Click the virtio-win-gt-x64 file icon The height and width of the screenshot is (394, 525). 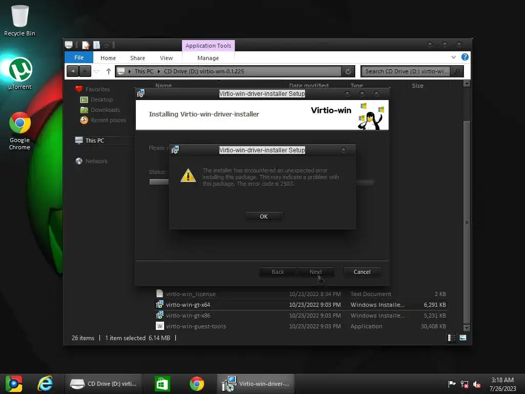coord(160,305)
